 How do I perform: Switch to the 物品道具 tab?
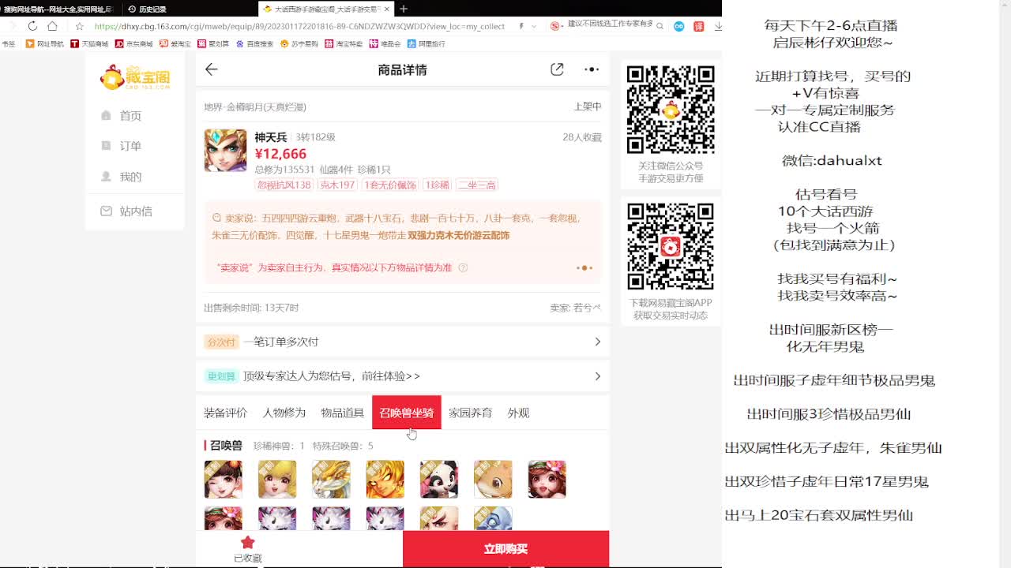click(x=342, y=413)
